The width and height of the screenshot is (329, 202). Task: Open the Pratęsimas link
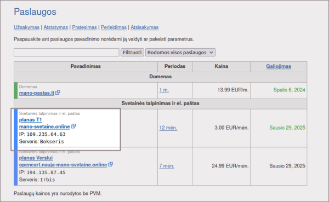(x=84, y=27)
